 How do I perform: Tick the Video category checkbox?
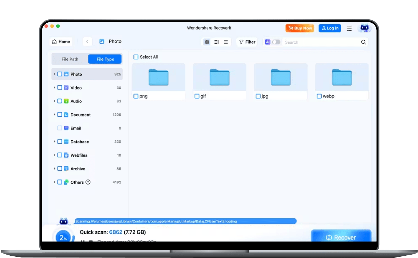click(x=60, y=88)
